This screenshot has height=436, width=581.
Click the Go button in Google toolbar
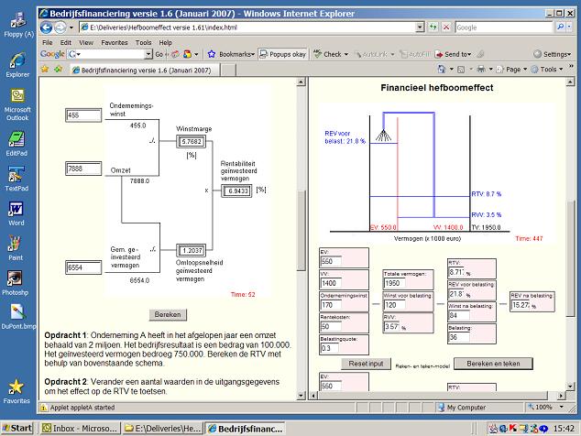click(x=159, y=54)
